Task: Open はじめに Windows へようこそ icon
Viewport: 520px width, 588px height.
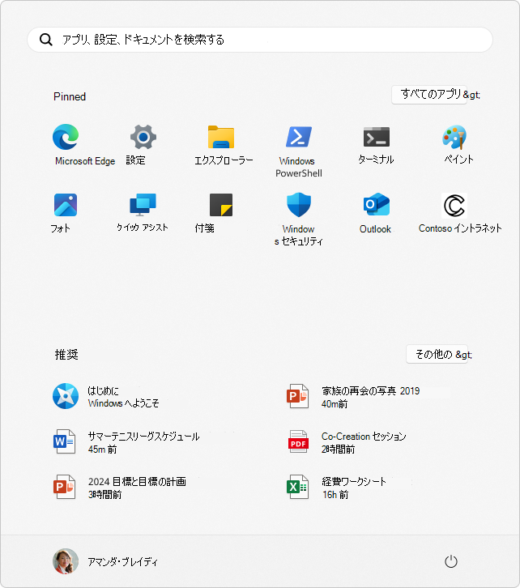Action: 66,396
